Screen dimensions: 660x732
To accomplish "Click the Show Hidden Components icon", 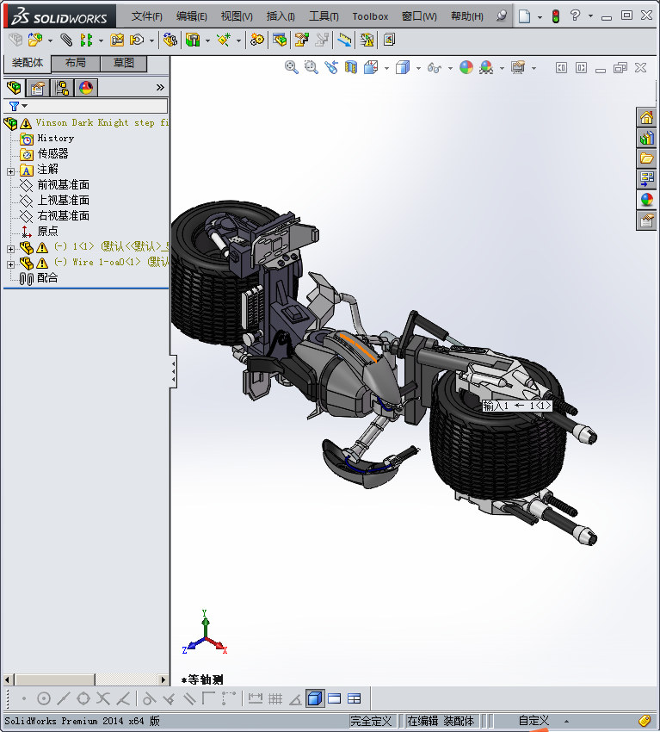I will (x=170, y=40).
